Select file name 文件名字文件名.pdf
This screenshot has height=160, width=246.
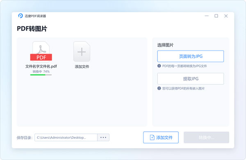pyautogui.click(x=41, y=66)
